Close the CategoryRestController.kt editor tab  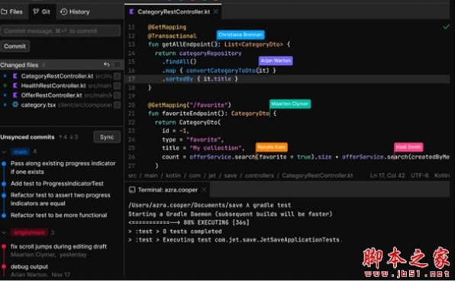(215, 11)
